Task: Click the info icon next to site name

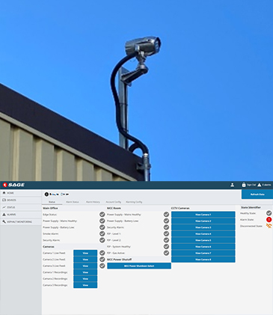Action: pos(46,194)
